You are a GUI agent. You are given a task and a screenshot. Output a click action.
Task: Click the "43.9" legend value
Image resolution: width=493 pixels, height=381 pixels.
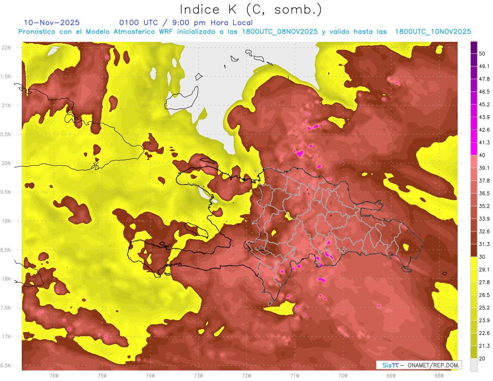484,117
